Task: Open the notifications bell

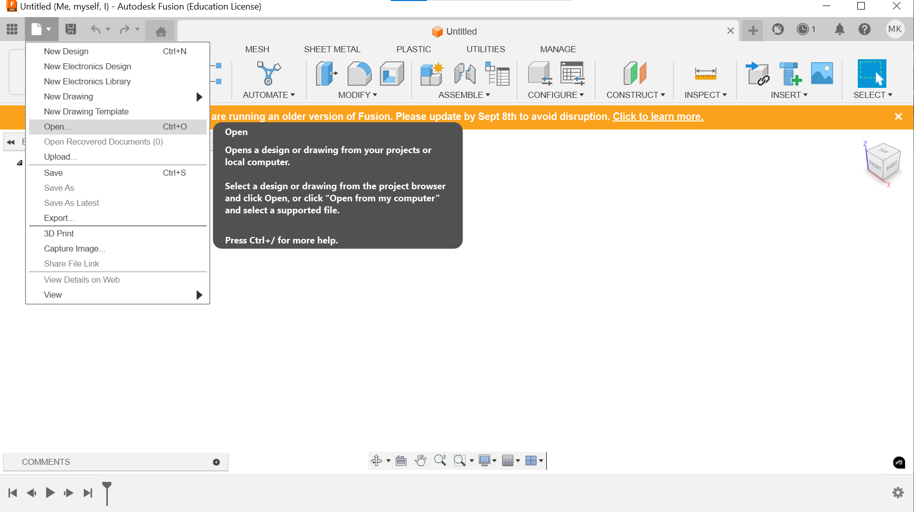Action: (839, 30)
